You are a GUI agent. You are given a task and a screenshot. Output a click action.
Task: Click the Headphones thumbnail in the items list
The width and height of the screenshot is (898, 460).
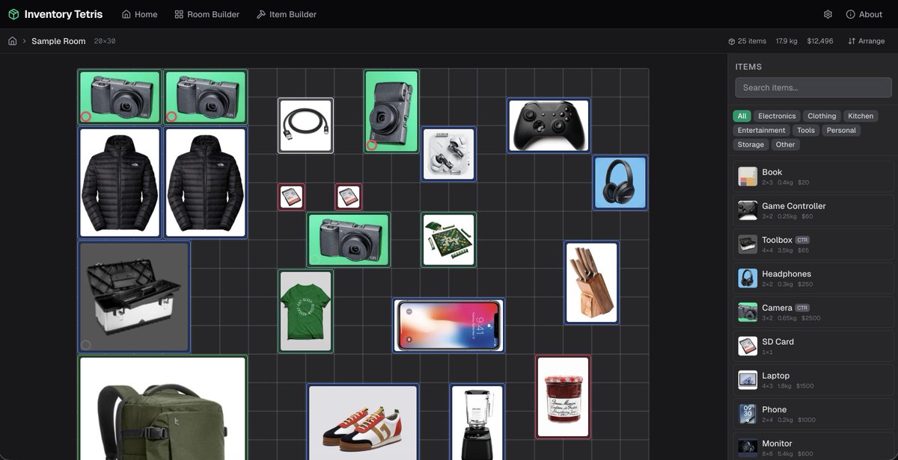click(x=748, y=279)
